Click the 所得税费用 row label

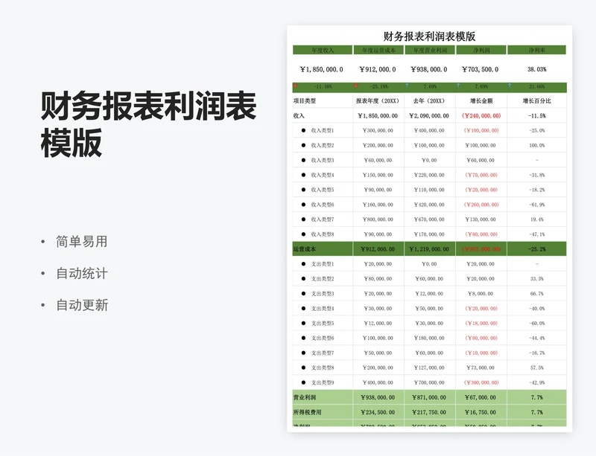(x=307, y=412)
